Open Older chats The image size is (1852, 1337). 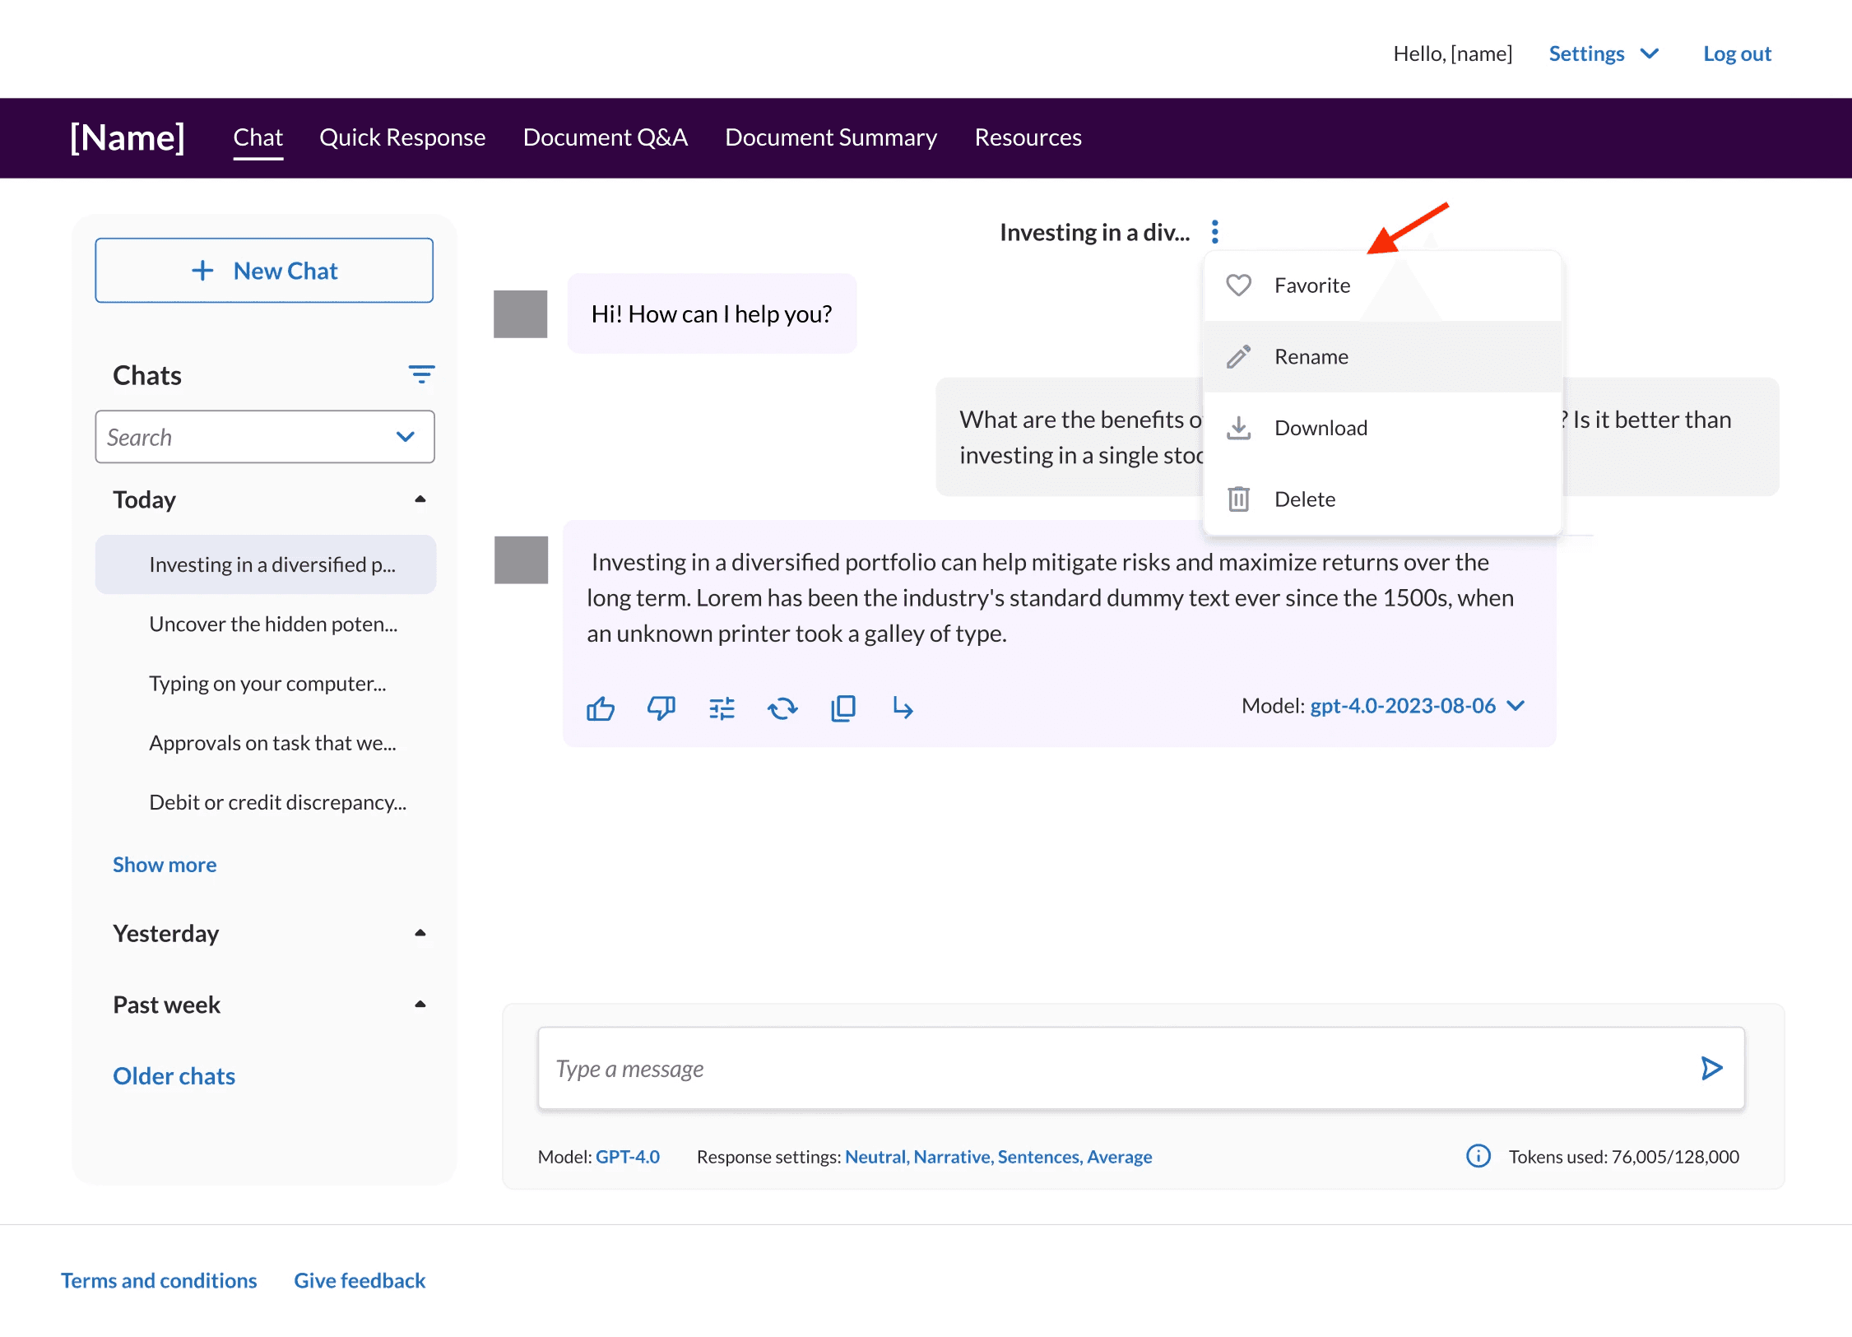coord(174,1076)
